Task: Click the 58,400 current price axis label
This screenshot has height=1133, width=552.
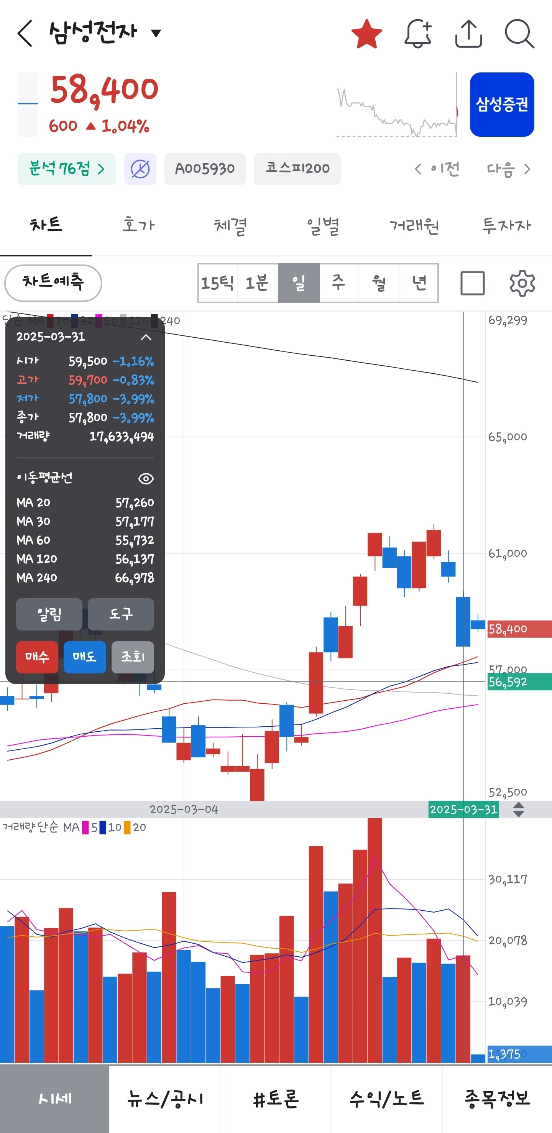Action: click(519, 629)
